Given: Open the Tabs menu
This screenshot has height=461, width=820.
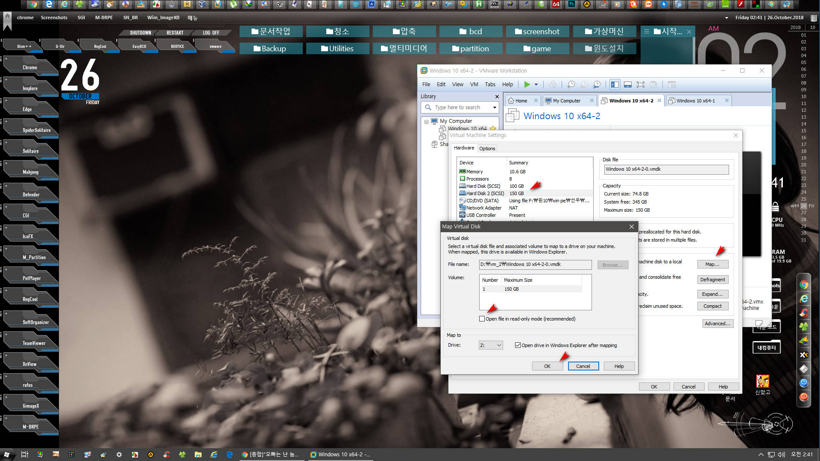Looking at the screenshot, I should click(x=490, y=85).
